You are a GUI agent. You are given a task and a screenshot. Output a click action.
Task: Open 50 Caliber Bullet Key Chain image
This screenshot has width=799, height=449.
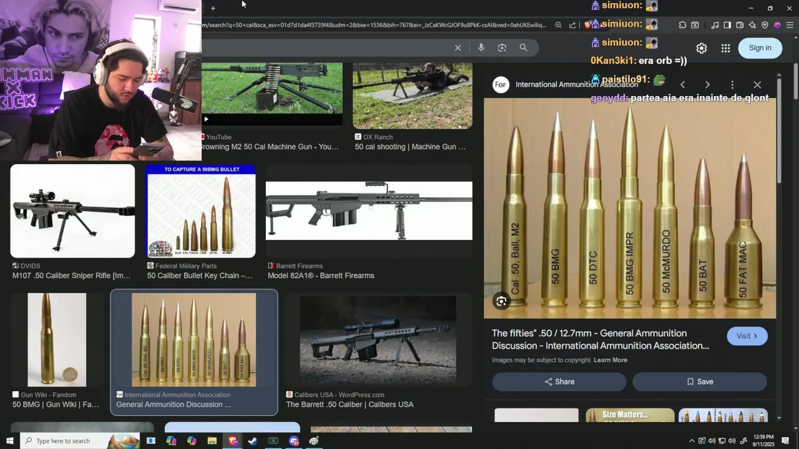(x=201, y=211)
